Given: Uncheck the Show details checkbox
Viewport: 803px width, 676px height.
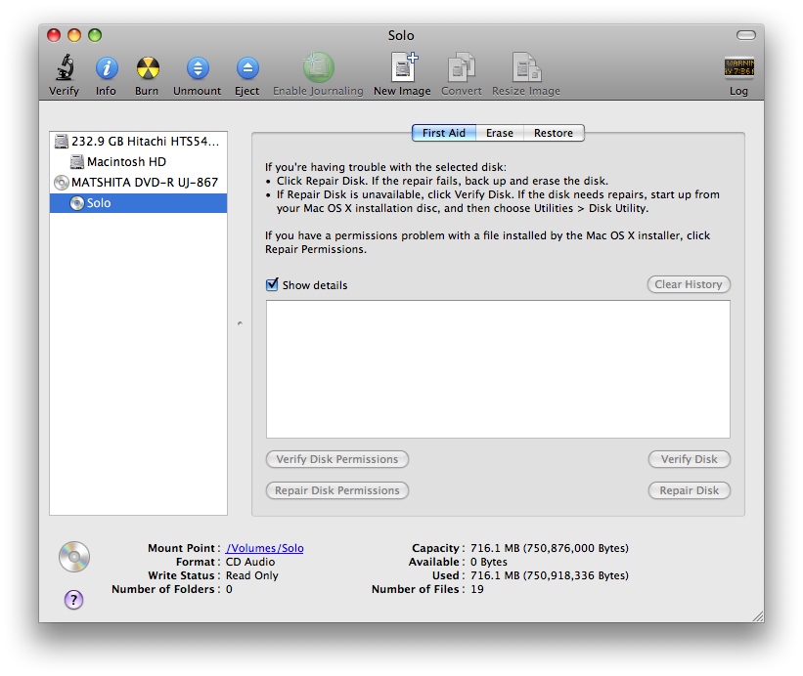Looking at the screenshot, I should coord(272,285).
